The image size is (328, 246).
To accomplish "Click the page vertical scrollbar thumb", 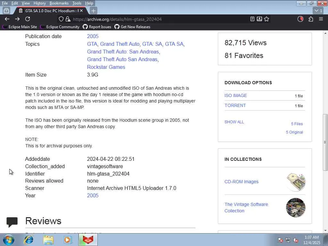I will pyautogui.click(x=325, y=142).
